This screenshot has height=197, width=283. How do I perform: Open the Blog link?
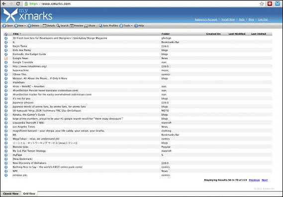pos(251,19)
